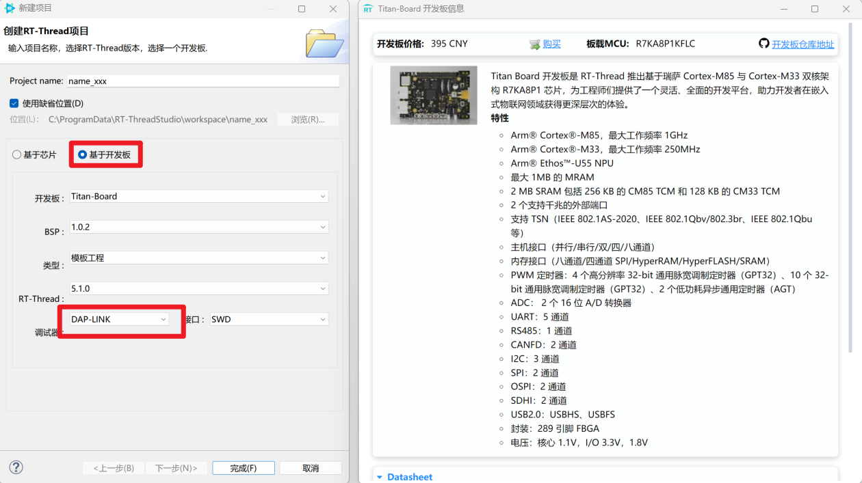Click the RT logo in the Titan-Board window title
Screen dimensions: 862x483
tap(368, 9)
